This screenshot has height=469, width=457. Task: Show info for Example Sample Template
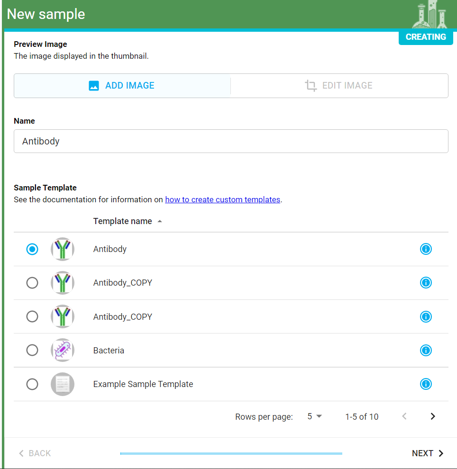(x=426, y=384)
